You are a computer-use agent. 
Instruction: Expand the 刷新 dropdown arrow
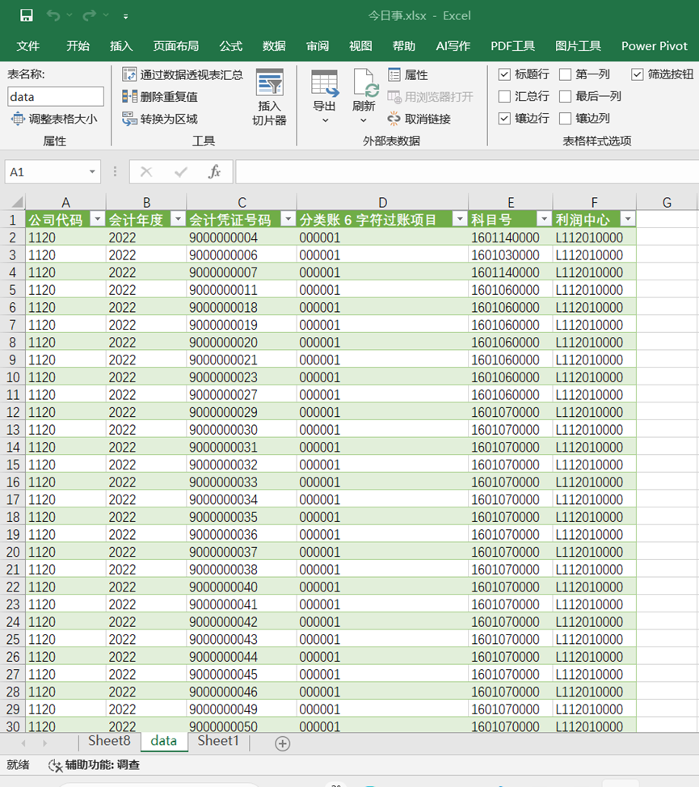click(364, 120)
